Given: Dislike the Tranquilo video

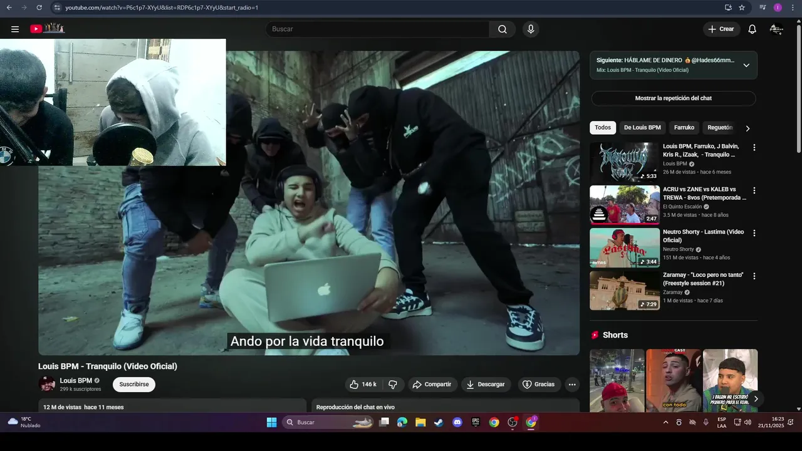Looking at the screenshot, I should 393,384.
